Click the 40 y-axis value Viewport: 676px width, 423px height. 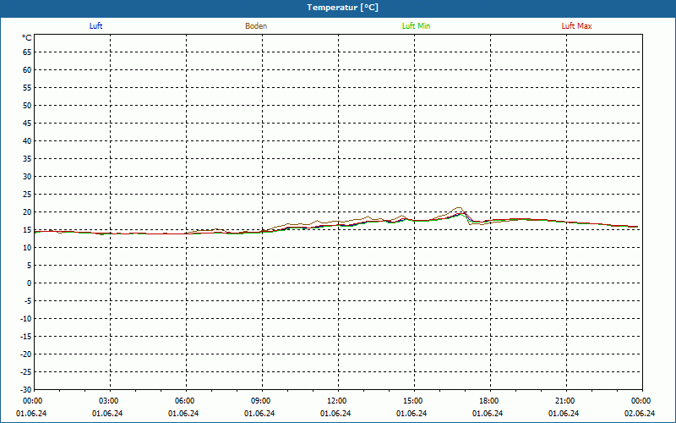click(x=27, y=140)
